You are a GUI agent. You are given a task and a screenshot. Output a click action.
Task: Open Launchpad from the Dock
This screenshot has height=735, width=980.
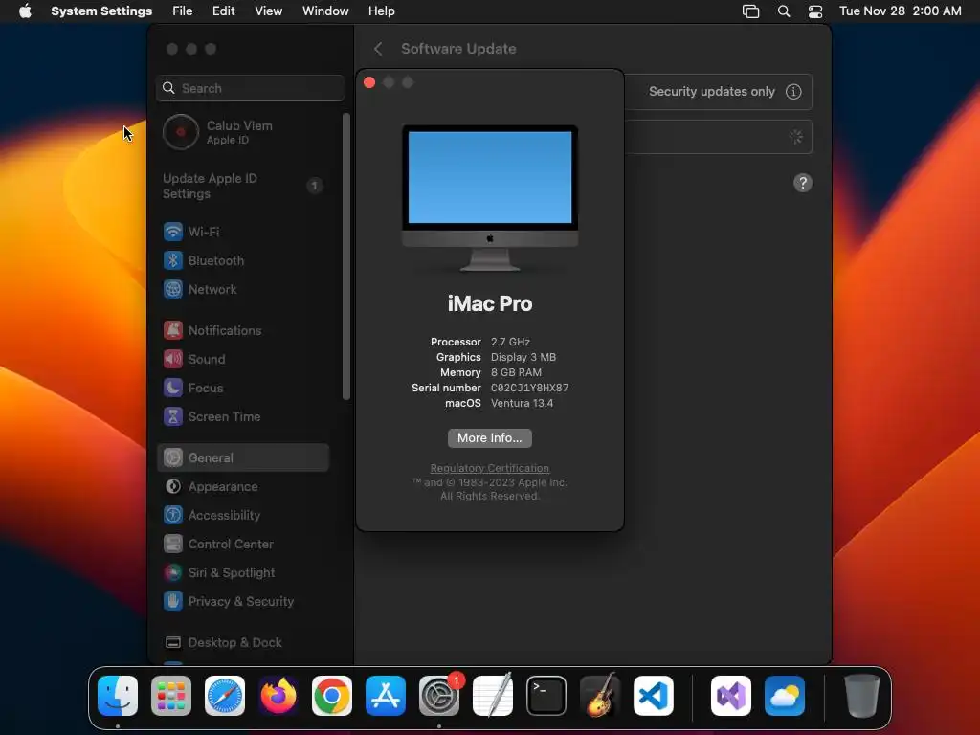point(171,696)
